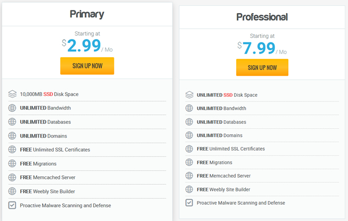Click the stack icon beside Unlimited SSD Disk Space
Viewport: 348px width, 221px height.
[189, 94]
